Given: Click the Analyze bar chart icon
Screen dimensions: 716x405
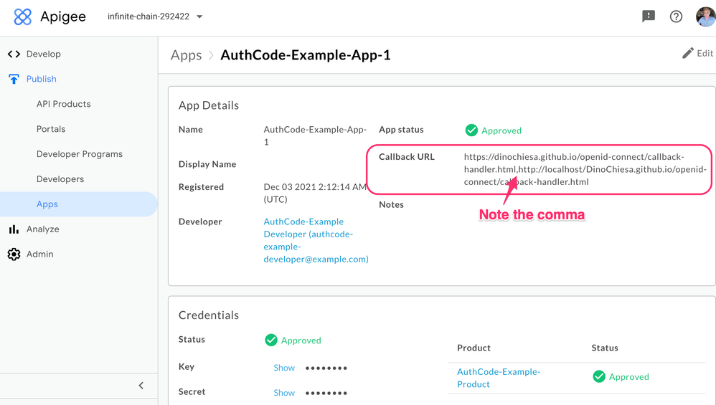Looking at the screenshot, I should click(14, 229).
